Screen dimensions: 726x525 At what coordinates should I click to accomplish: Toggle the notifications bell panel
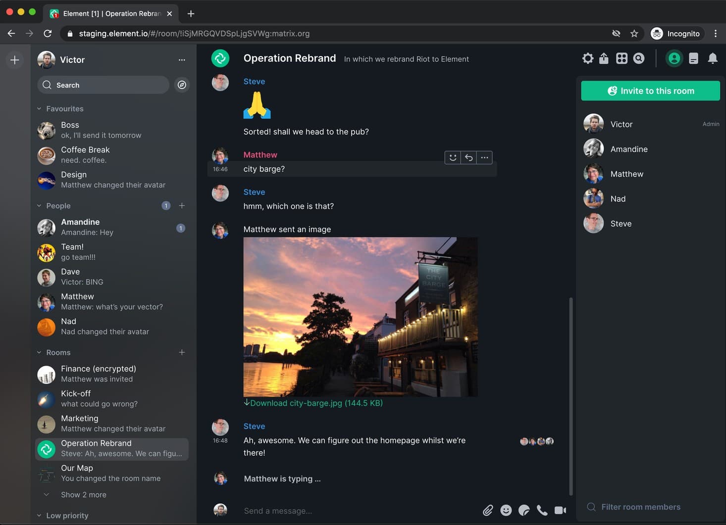coord(713,58)
